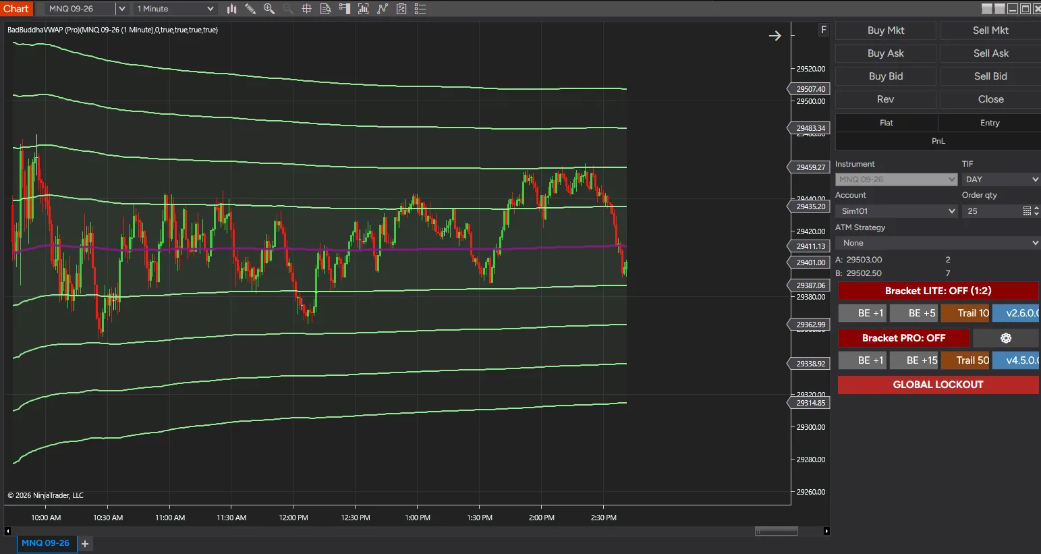Click Sell Ask
This screenshot has width=1041, height=554.
[990, 53]
